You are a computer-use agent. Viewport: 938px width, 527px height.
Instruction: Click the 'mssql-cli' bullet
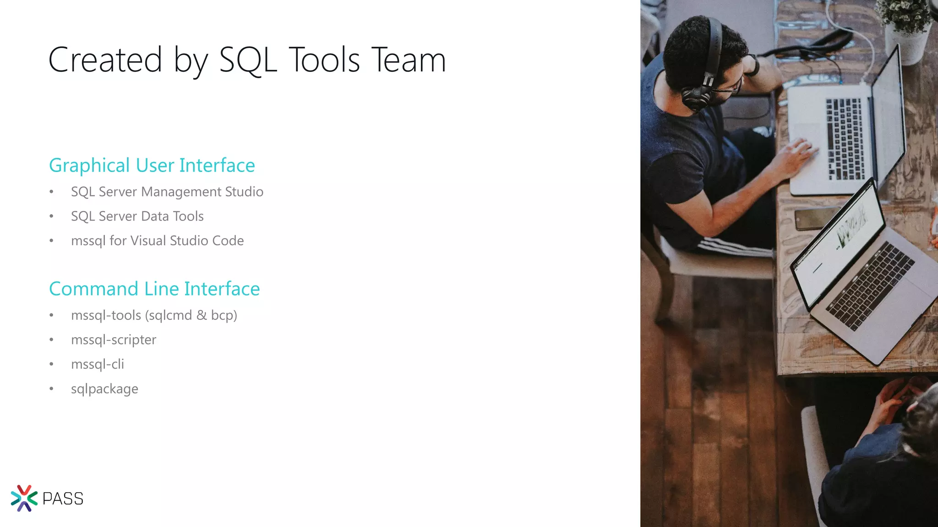(x=98, y=364)
